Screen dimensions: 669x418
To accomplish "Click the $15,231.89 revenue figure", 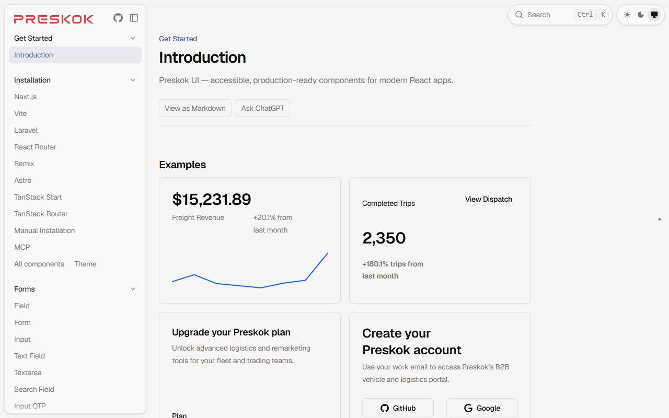I will 212,199.
